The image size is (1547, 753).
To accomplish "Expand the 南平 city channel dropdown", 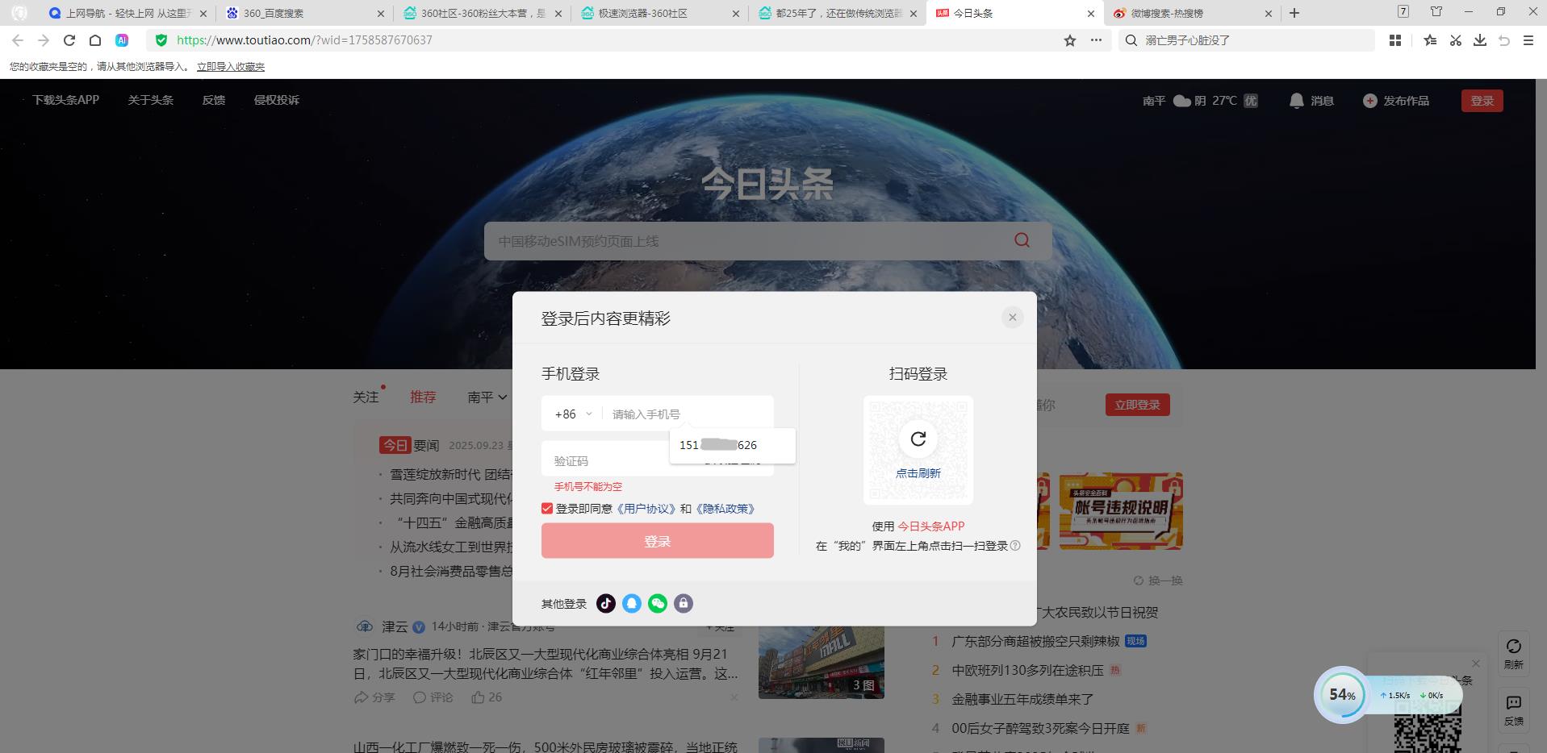I will click(485, 397).
